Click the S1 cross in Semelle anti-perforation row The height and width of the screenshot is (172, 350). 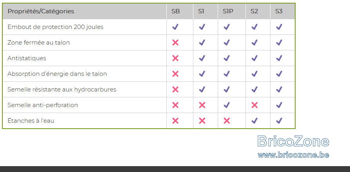[x=202, y=105]
